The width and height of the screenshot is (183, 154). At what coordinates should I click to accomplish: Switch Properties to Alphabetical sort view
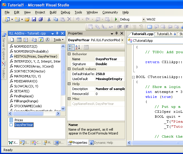tap(78, 47)
